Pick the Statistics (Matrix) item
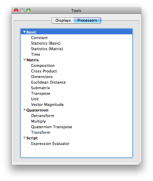Screen dimensions: 153x181 [47, 49]
